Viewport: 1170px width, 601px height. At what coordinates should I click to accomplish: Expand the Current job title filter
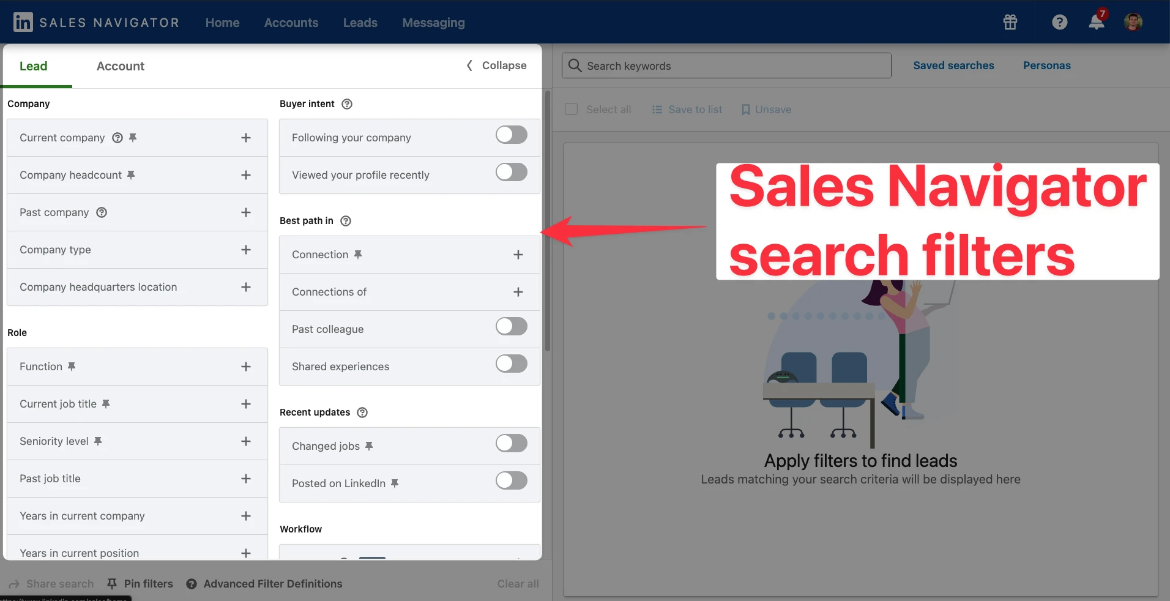pyautogui.click(x=246, y=404)
